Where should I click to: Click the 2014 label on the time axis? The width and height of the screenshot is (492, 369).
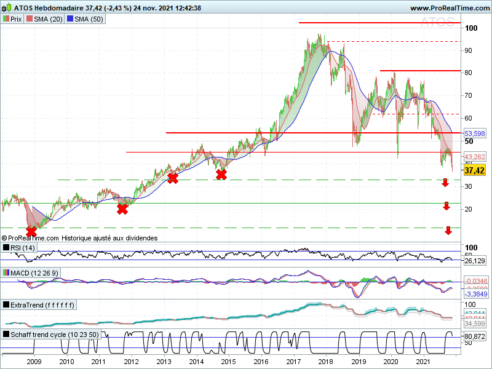(196, 362)
